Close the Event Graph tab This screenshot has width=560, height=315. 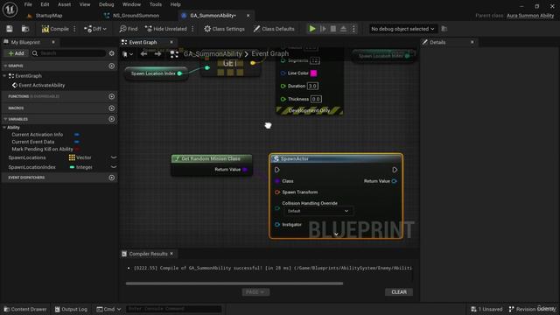[x=171, y=42]
